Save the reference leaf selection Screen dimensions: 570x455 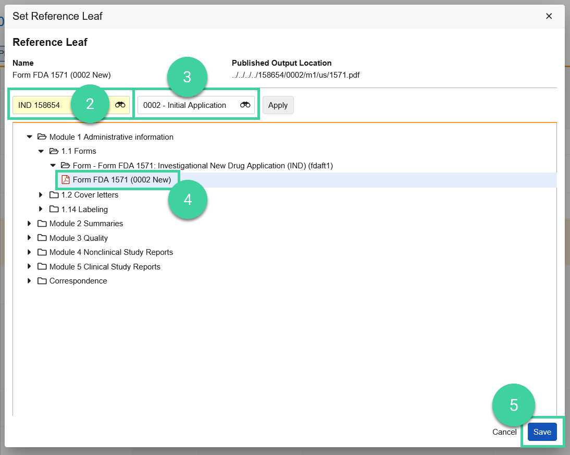tap(542, 432)
